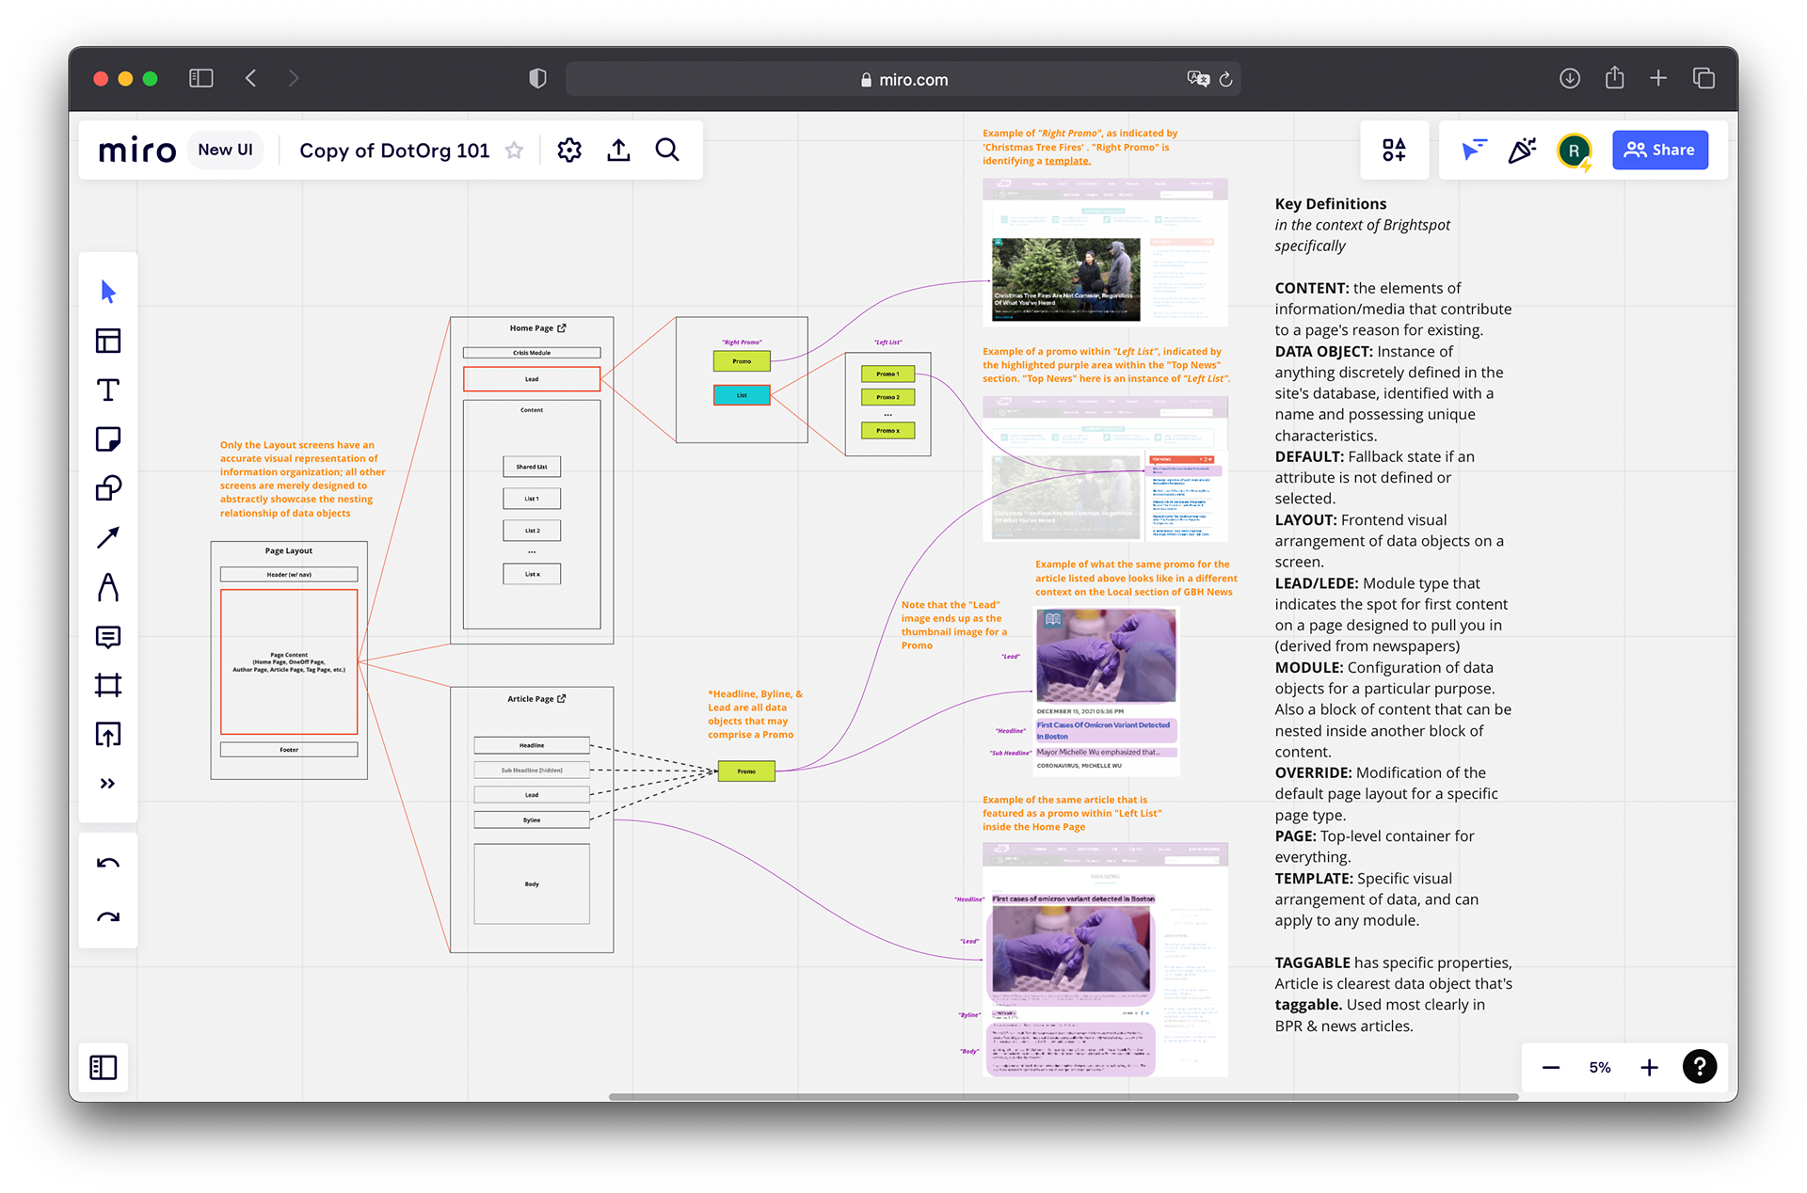
Task: Click the board title Copy of DotOrg 101
Action: click(x=394, y=151)
